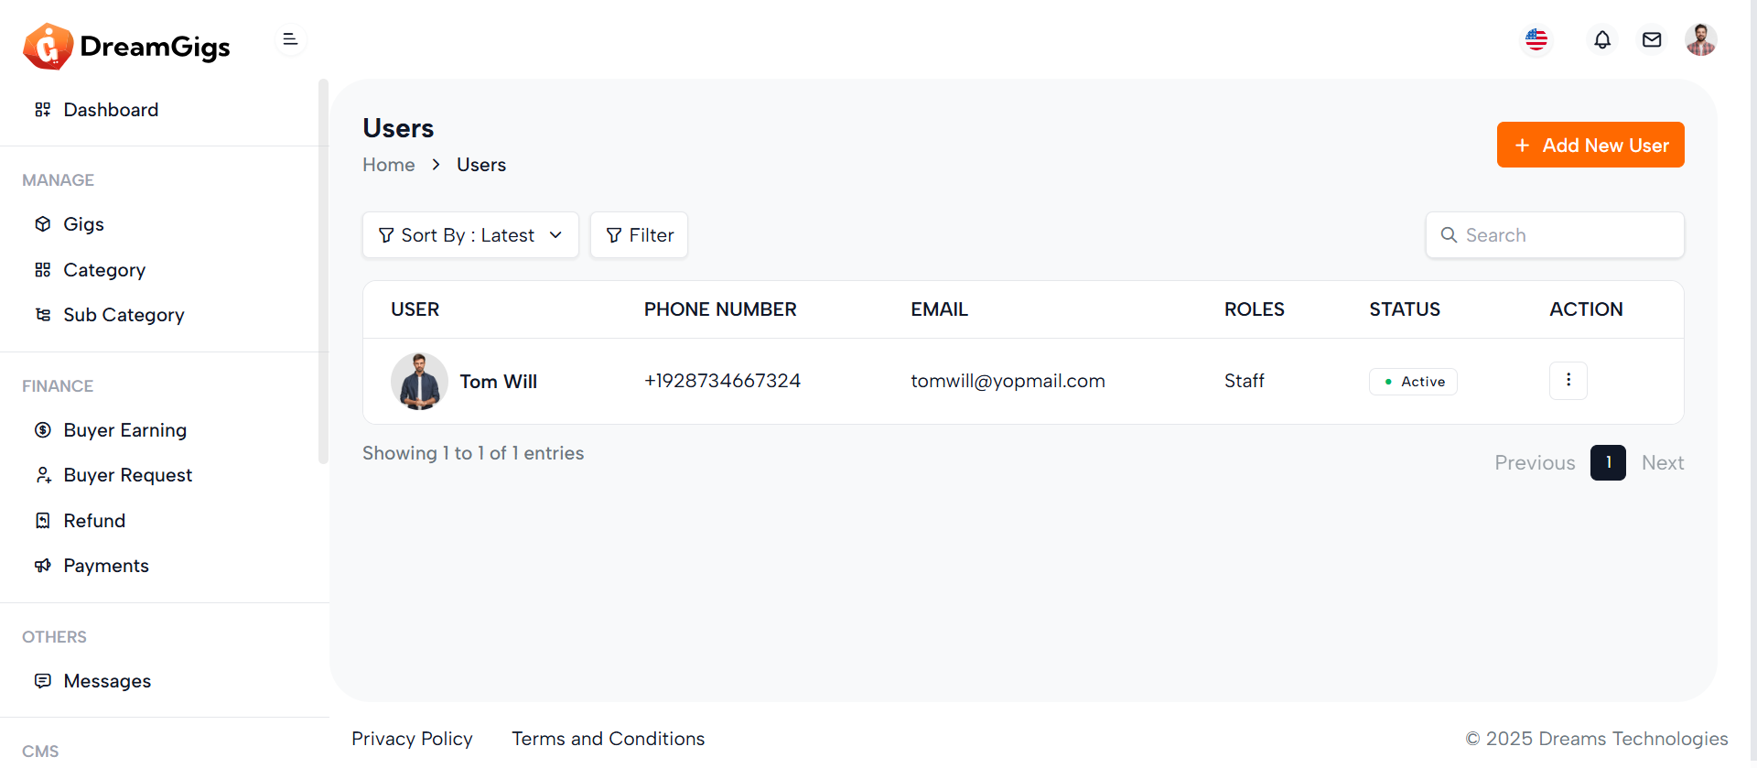This screenshot has width=1757, height=768.
Task: Click the Home breadcrumb link
Action: coord(389,165)
